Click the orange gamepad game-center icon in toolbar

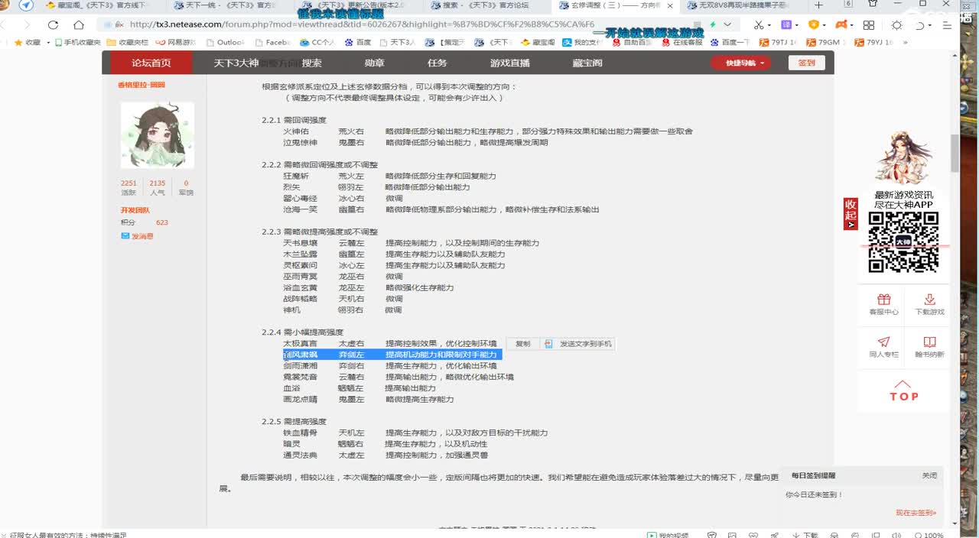point(841,25)
